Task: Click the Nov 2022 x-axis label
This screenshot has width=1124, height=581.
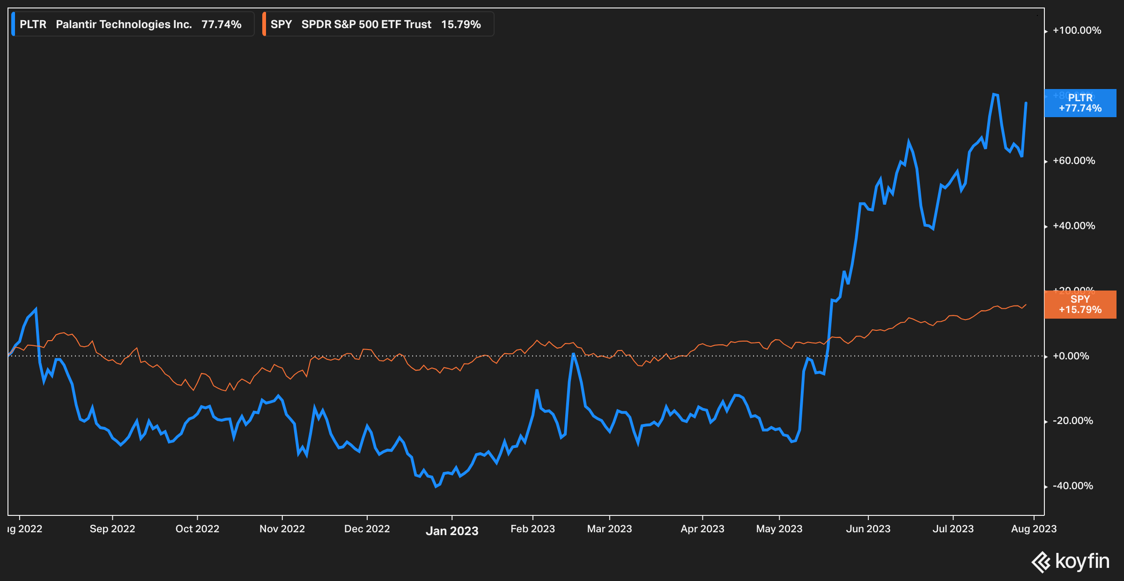Action: click(x=282, y=529)
